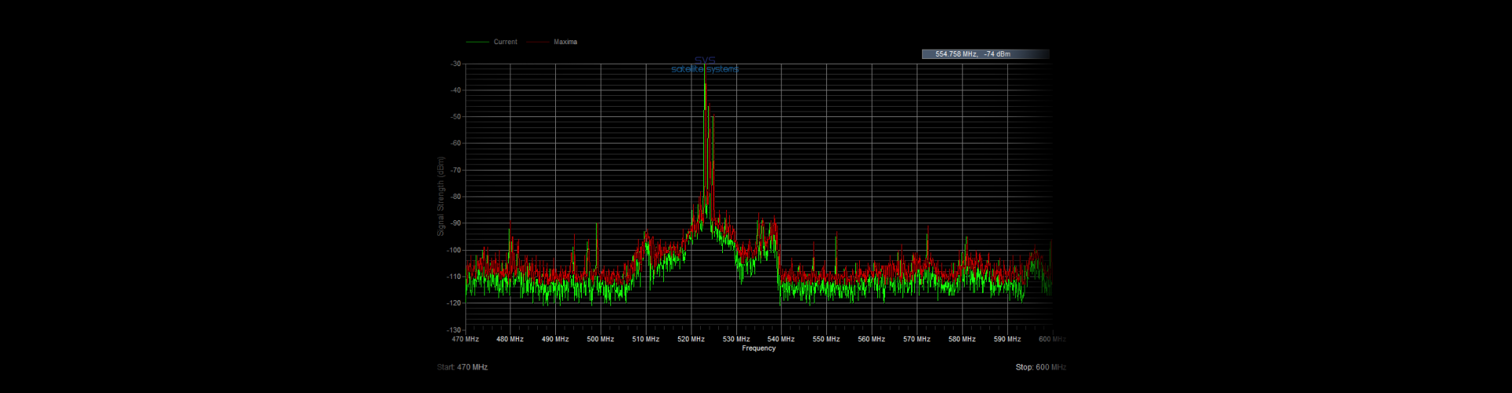The image size is (1512, 393).
Task: Click the 590 MHz axis label
Action: 1007,340
